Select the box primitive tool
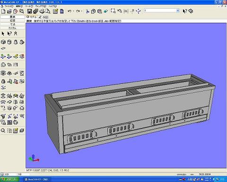 [x=3, y=42]
